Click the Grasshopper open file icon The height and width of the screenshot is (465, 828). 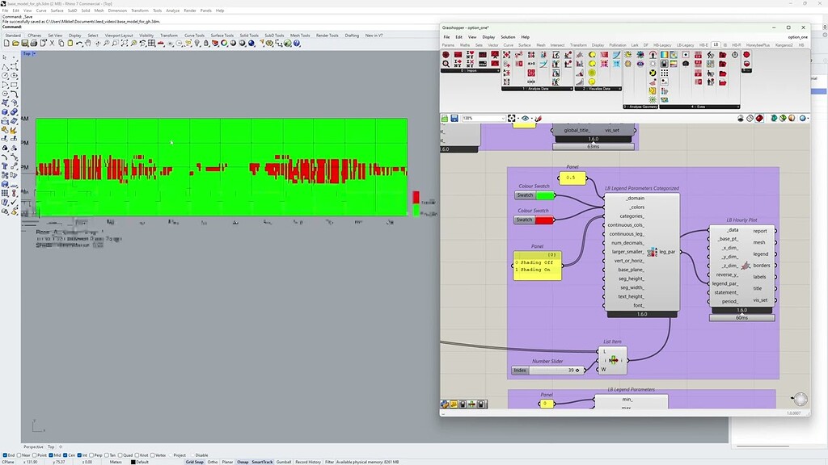(x=445, y=119)
